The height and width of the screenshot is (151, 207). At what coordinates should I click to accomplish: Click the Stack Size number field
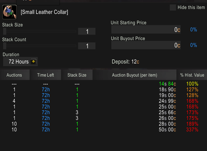[x=87, y=31]
